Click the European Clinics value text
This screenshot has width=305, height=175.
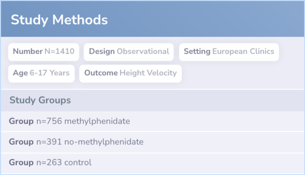point(243,51)
